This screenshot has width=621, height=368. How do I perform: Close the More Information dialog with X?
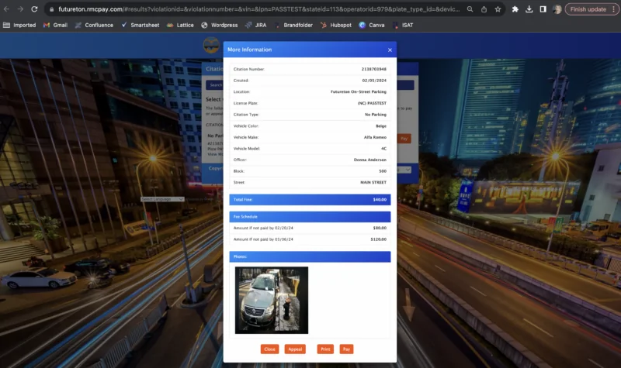tap(390, 50)
